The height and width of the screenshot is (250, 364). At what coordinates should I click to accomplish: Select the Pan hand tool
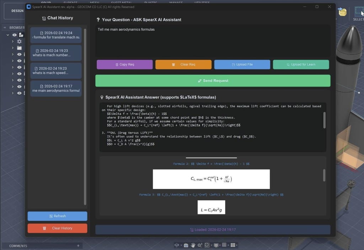tap(193, 245)
